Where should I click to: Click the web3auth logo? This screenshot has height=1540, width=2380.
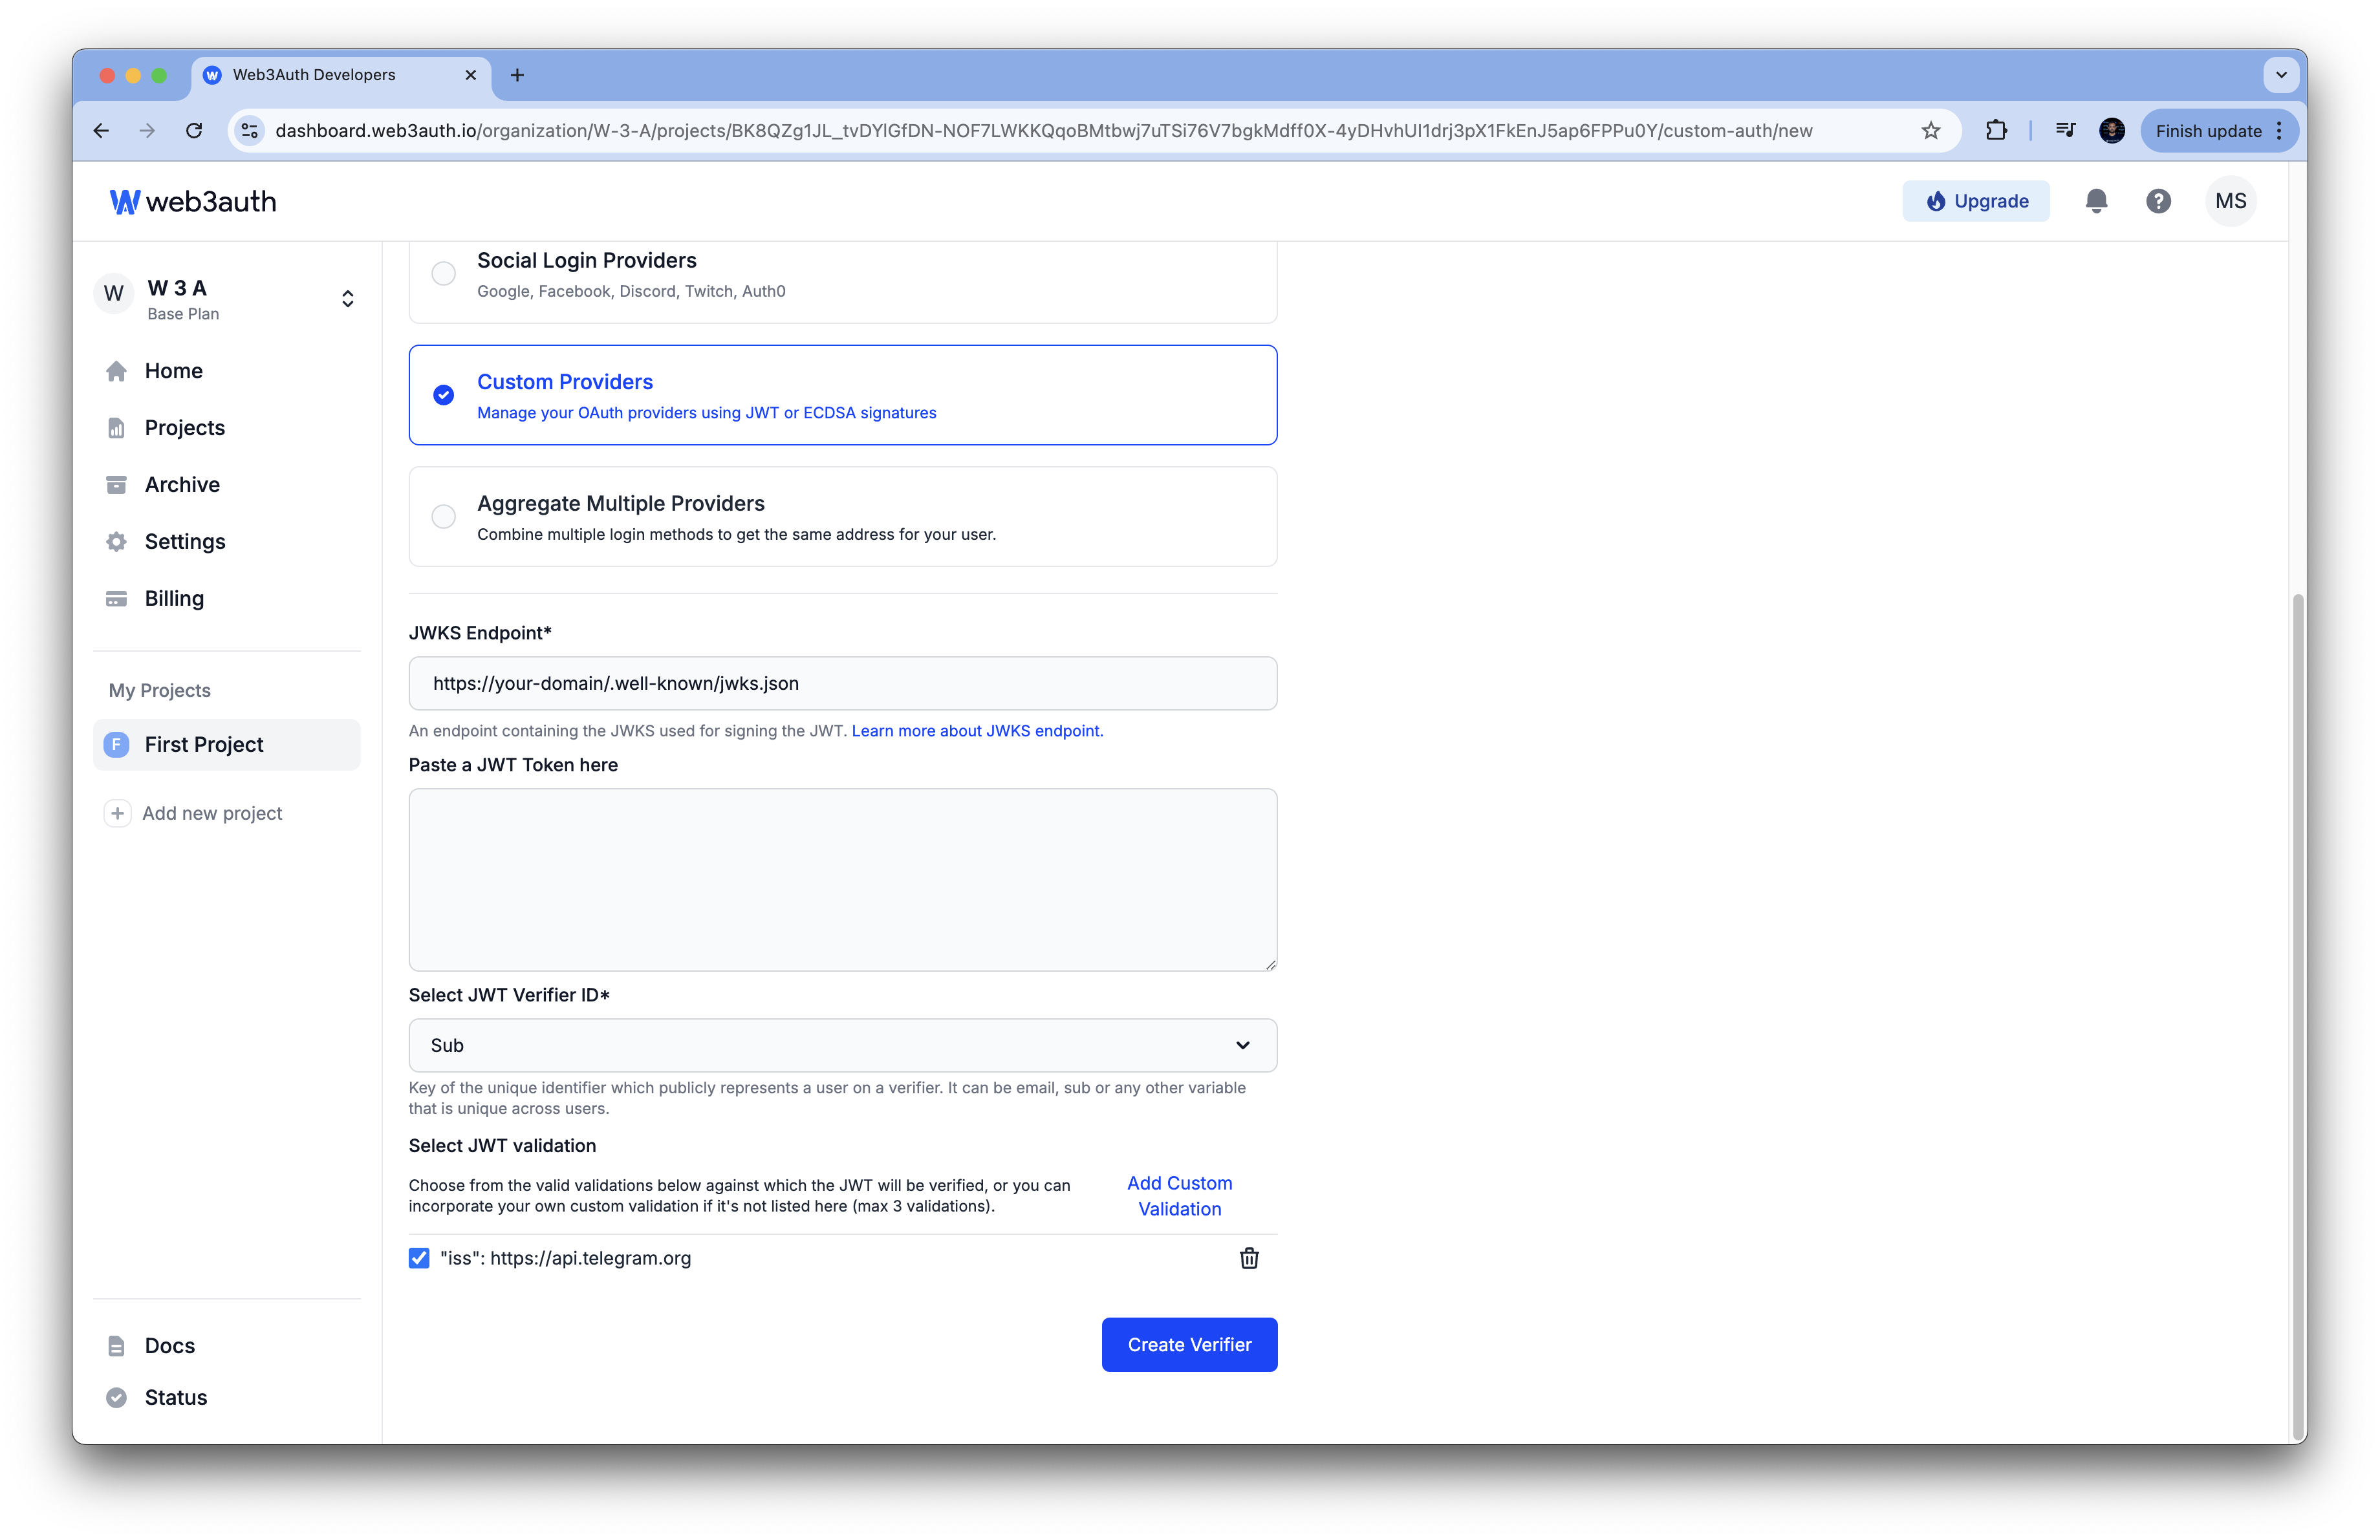pos(193,202)
